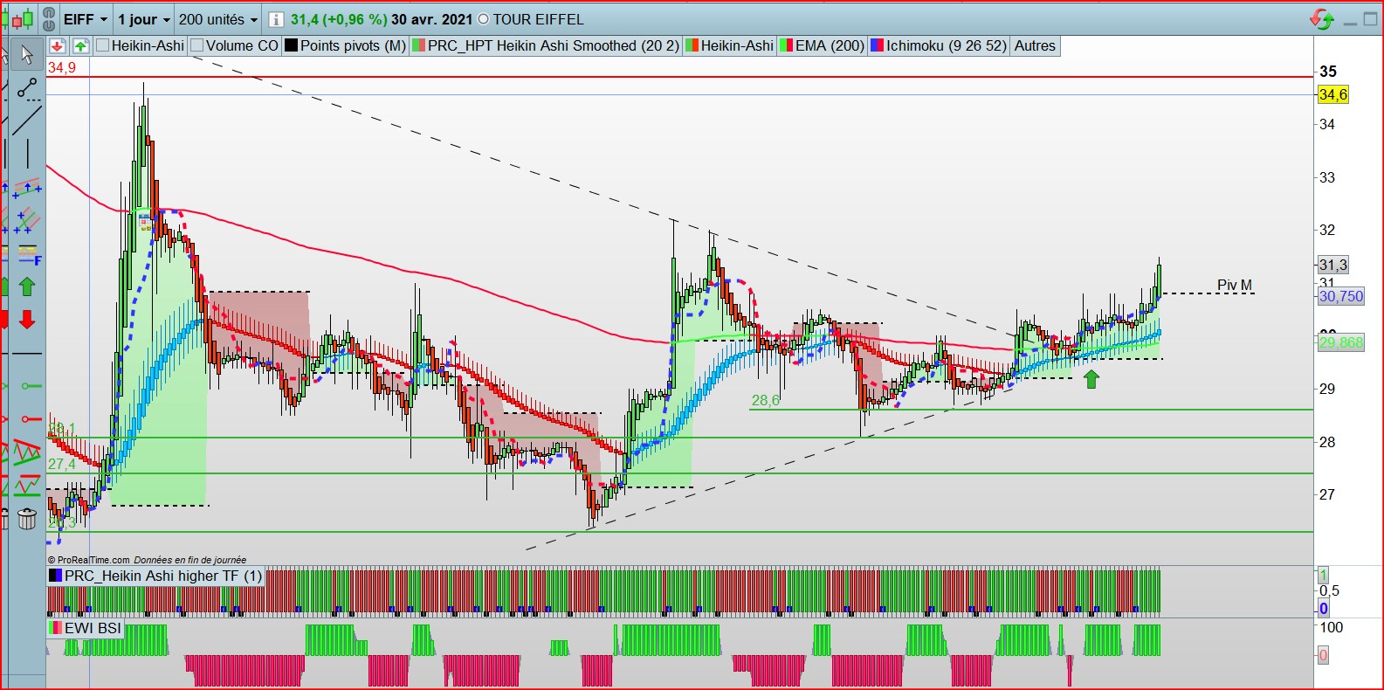This screenshot has width=1384, height=690.
Task: Open the 1 jour timeframe dropdown
Action: (144, 19)
